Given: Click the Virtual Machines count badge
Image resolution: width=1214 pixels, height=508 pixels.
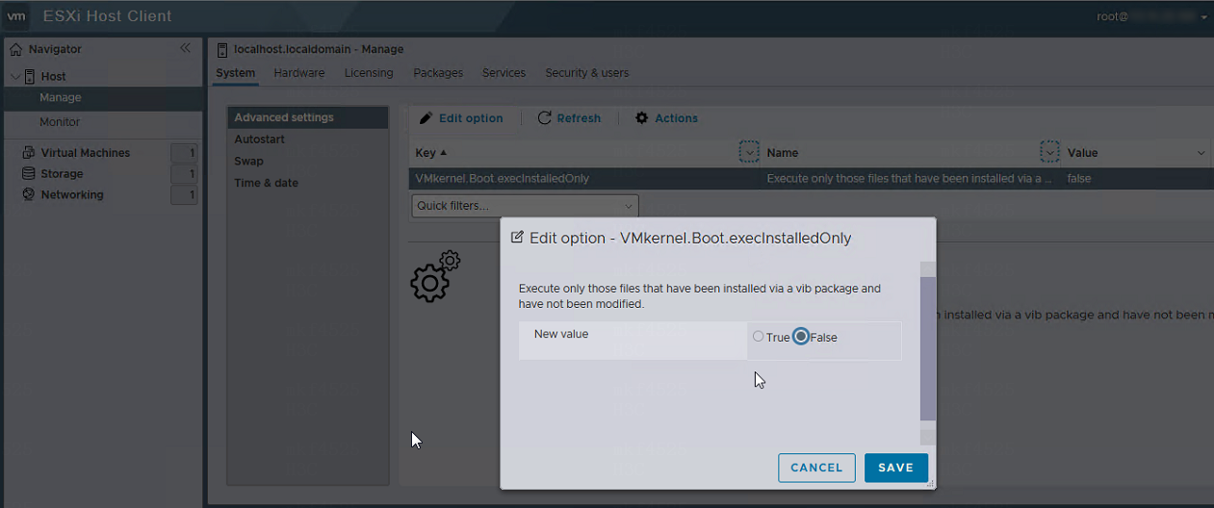Looking at the screenshot, I should pos(185,153).
